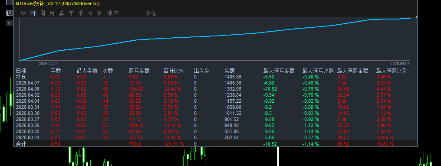The width and height of the screenshot is (441, 166).
Task: Click the 最大浮亏金额 column header
Action: click(x=279, y=71)
